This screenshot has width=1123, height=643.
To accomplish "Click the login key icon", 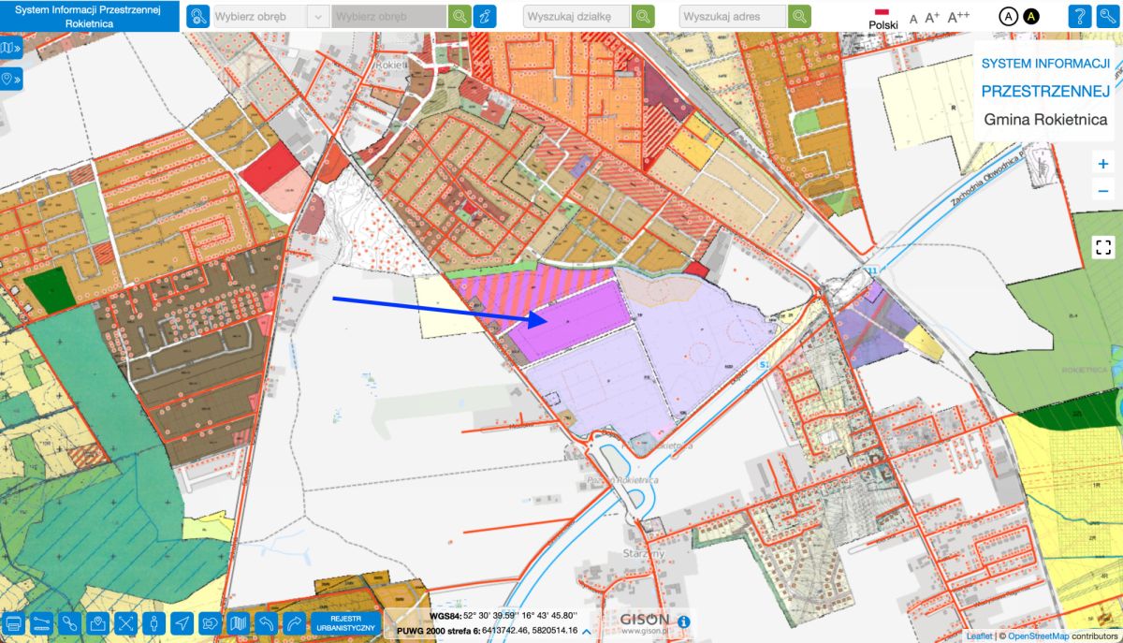I will (x=1110, y=16).
